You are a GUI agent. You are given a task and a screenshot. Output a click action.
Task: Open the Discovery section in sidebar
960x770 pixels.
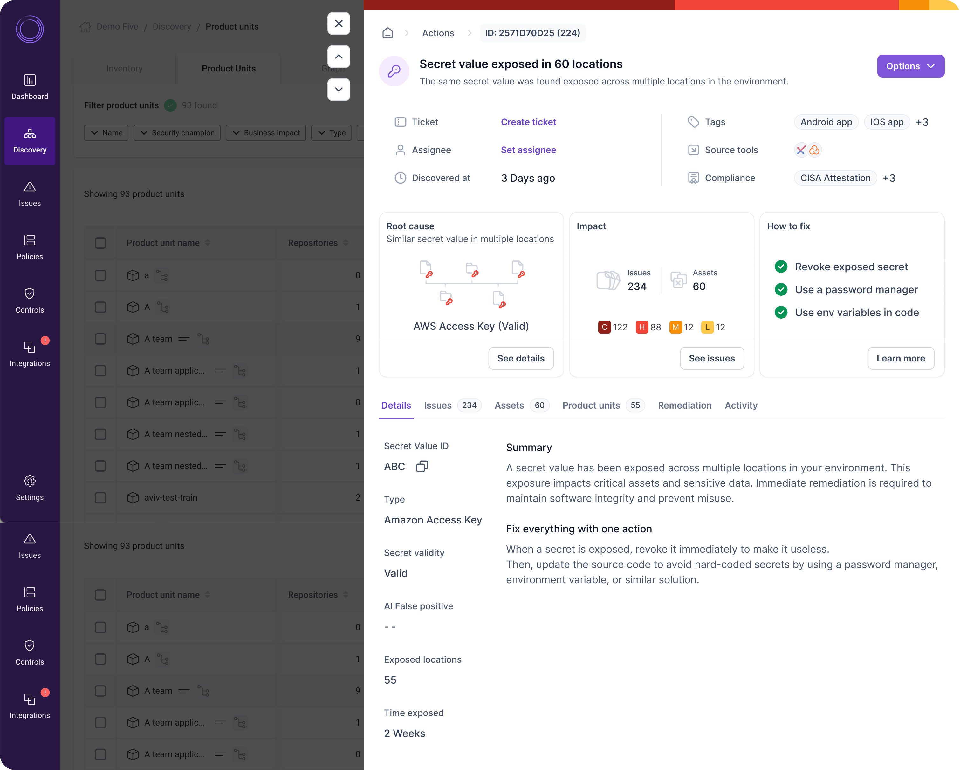tap(29, 141)
